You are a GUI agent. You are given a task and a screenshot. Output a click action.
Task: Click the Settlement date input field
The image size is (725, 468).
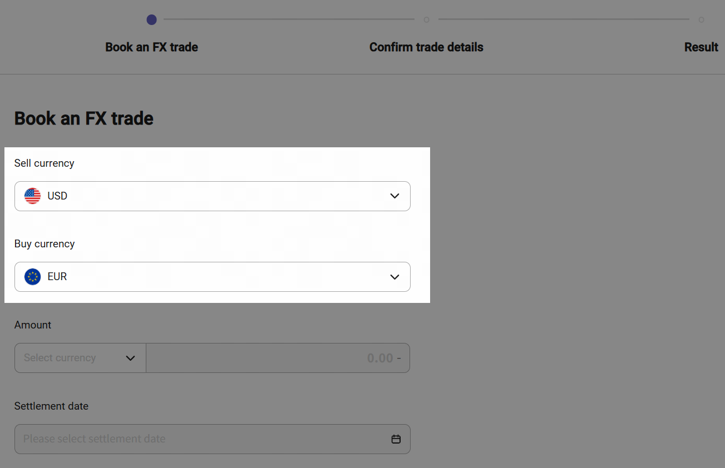pyautogui.click(x=200, y=439)
